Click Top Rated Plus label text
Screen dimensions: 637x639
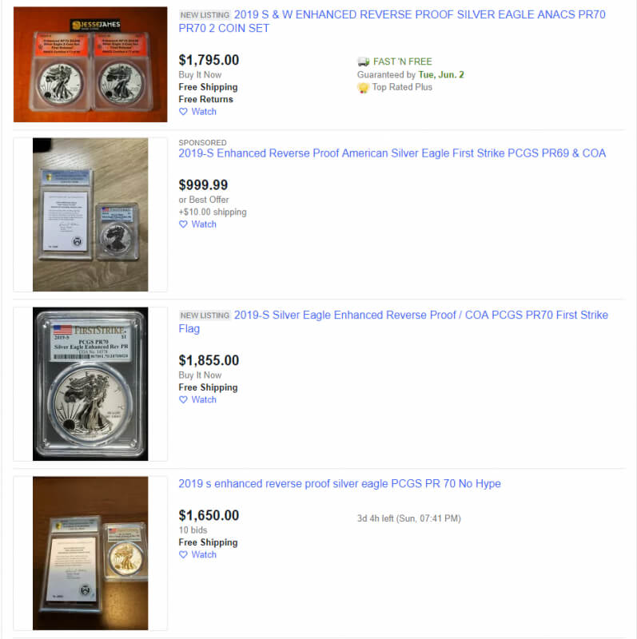point(402,87)
